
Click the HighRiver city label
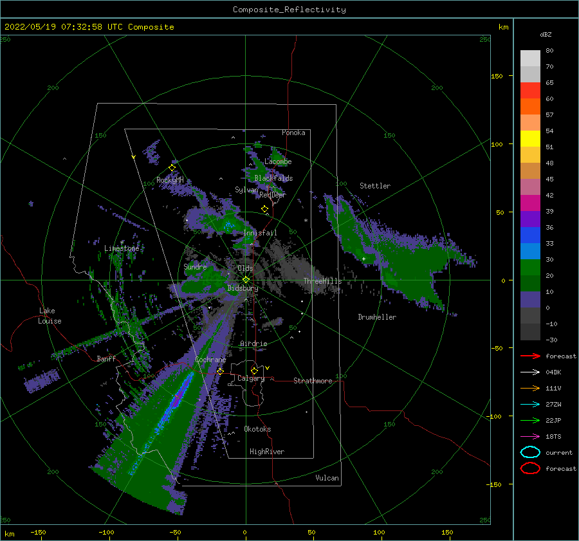pos(267,452)
